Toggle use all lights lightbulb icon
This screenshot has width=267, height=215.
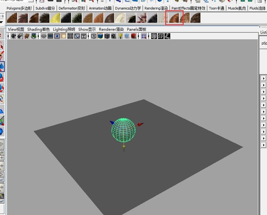(120, 36)
